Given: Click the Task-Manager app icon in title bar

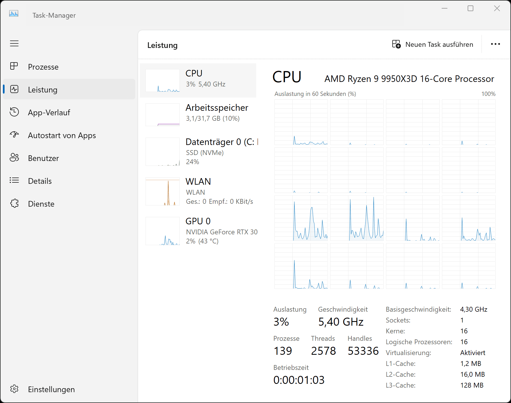Looking at the screenshot, I should click(x=14, y=14).
